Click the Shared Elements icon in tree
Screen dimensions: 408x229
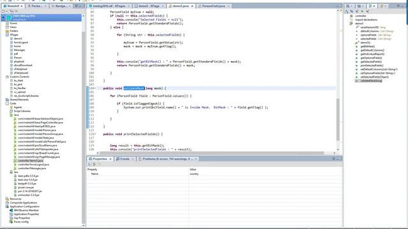click(7, 100)
